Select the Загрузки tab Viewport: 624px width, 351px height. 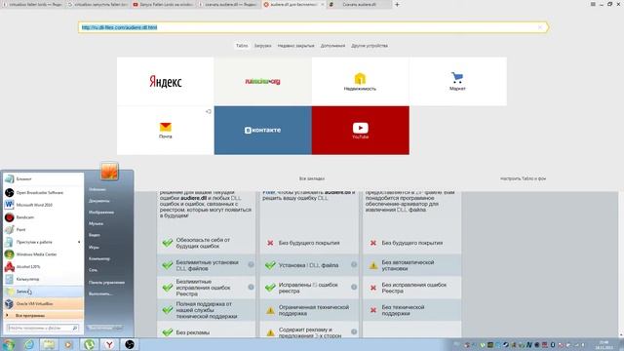click(262, 46)
